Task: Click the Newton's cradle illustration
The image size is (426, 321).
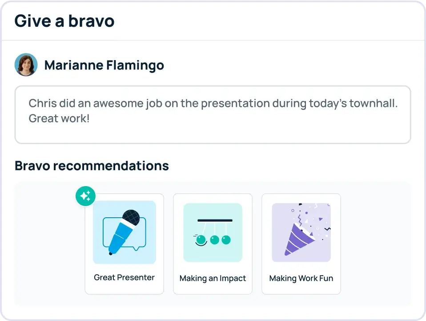Action: pyautogui.click(x=213, y=232)
